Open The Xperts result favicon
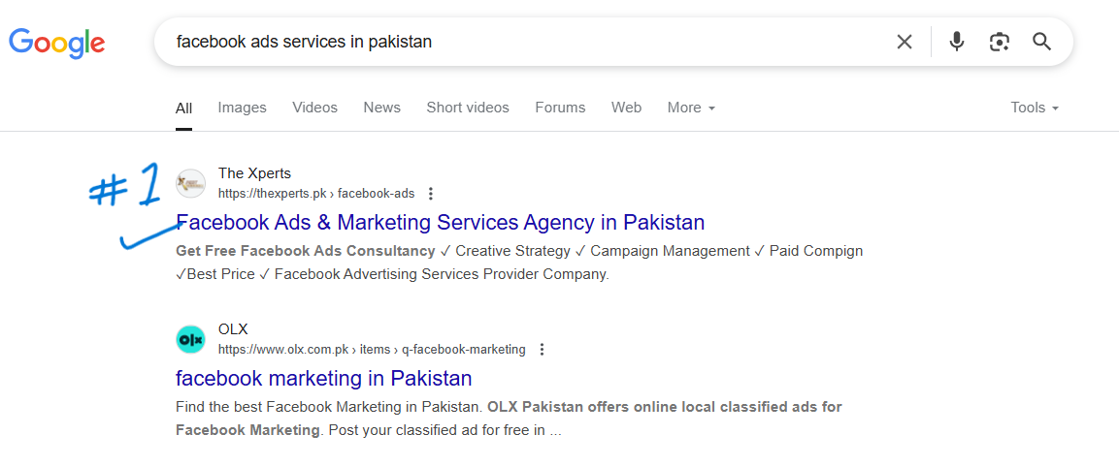Screen dimensions: 1119x466 tap(190, 184)
